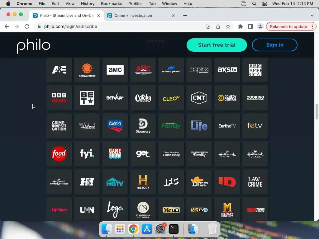Open the Profiles menu
Screen dimensions: 319x239
coord(135,4)
